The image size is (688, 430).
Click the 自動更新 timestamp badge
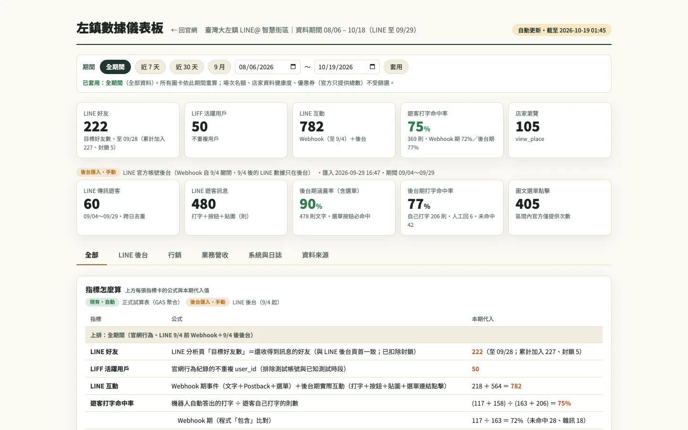point(562,30)
